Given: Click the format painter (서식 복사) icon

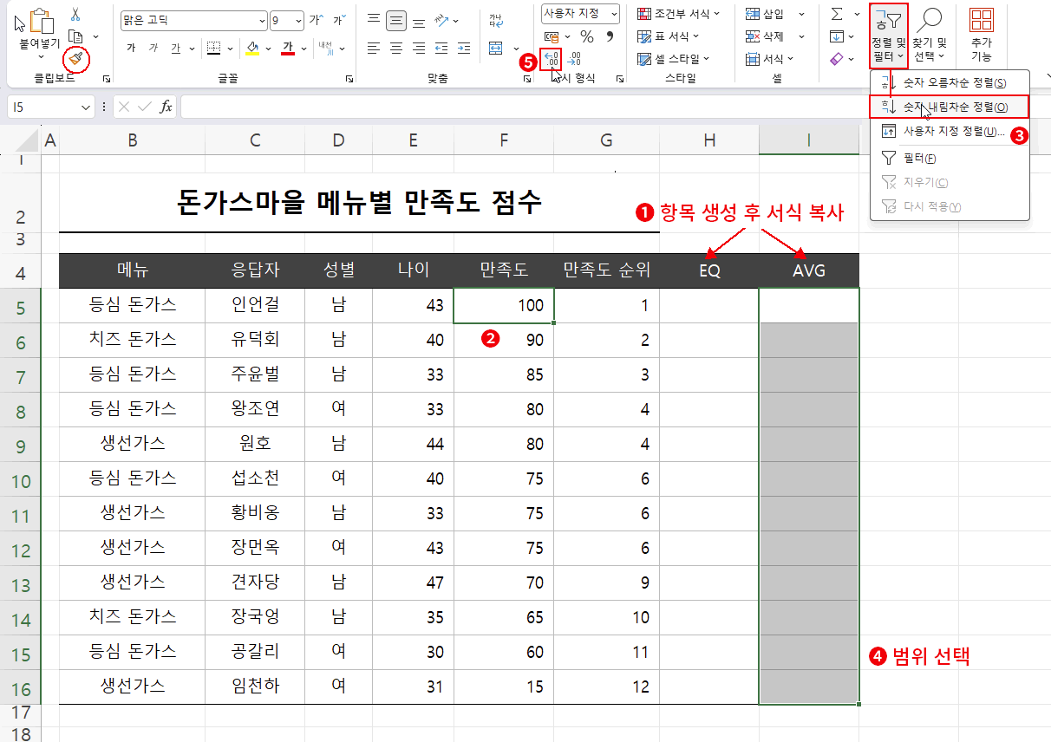Looking at the screenshot, I should click(74, 58).
